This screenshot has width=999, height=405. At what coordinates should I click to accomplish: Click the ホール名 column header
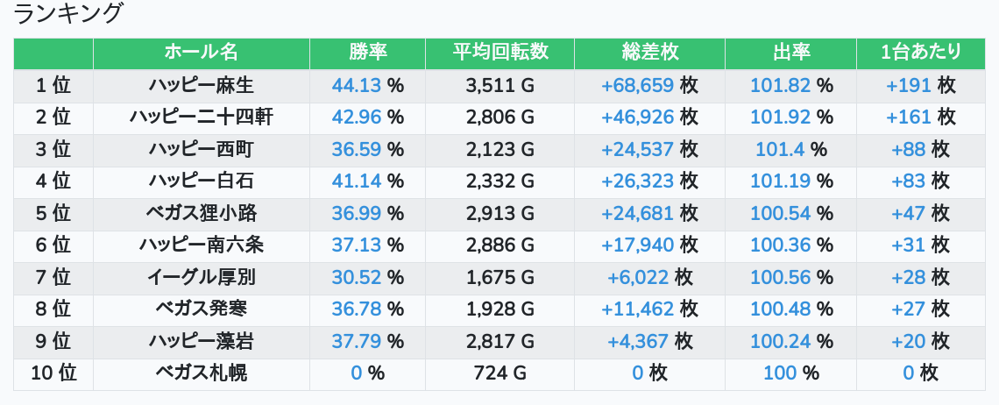click(201, 53)
